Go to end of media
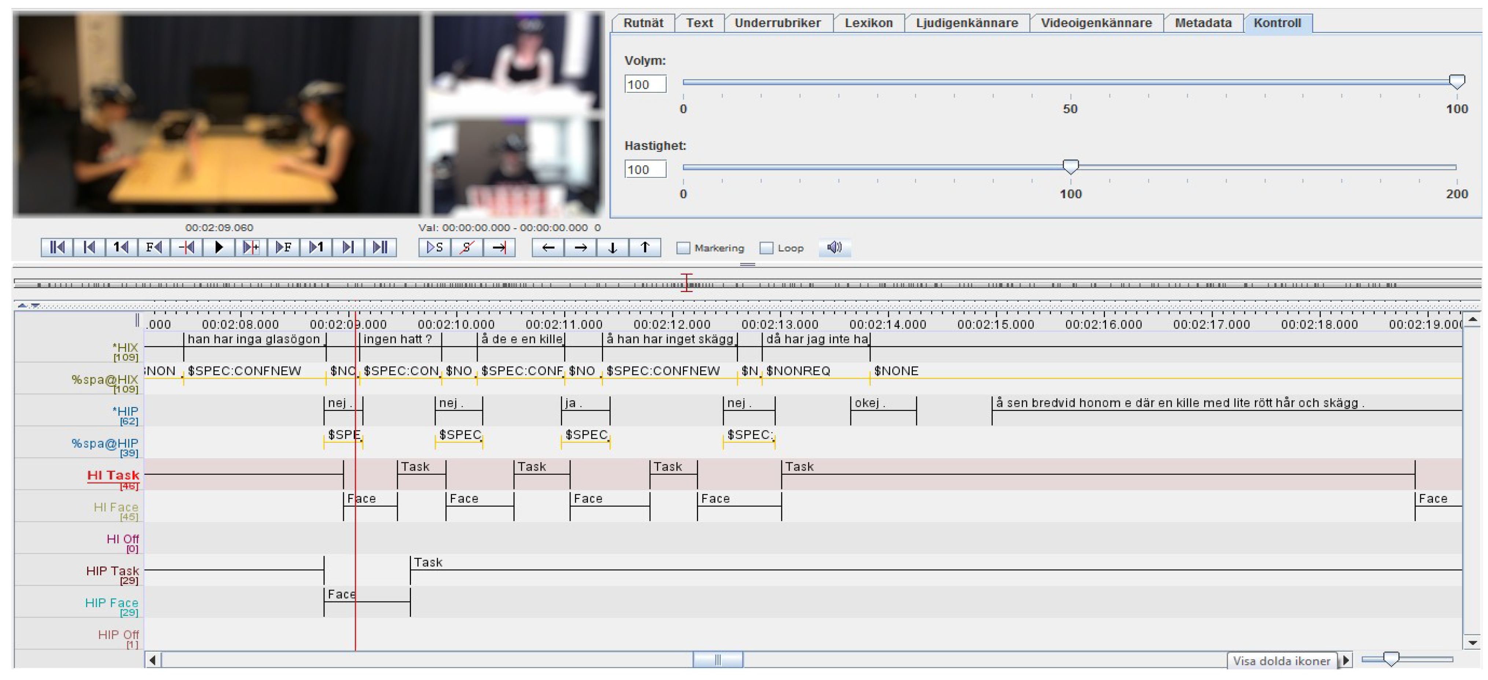This screenshot has height=680, width=1488. (380, 247)
